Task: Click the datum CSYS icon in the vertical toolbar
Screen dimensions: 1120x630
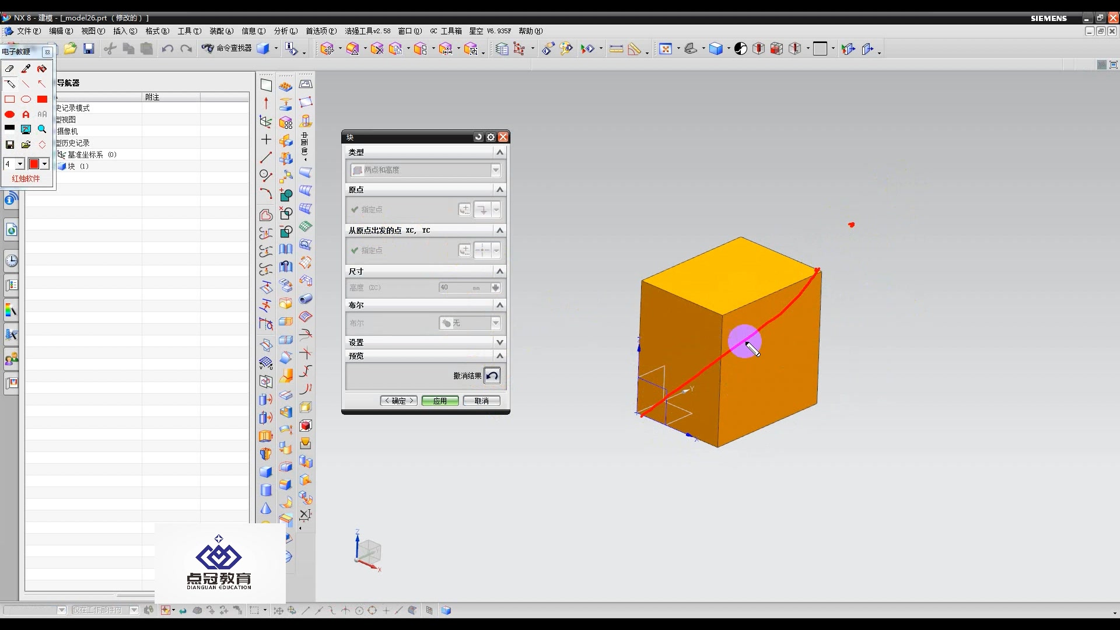Action: (266, 121)
